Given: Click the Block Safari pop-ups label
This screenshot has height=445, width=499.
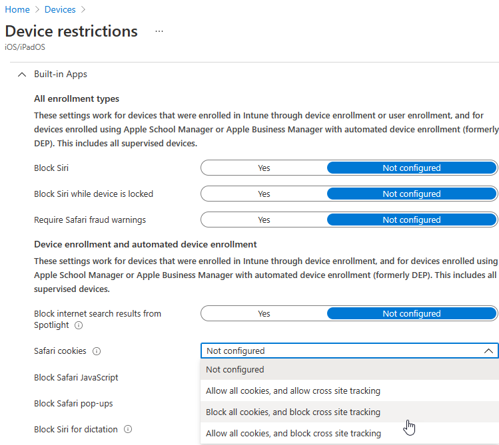Looking at the screenshot, I should tap(73, 403).
